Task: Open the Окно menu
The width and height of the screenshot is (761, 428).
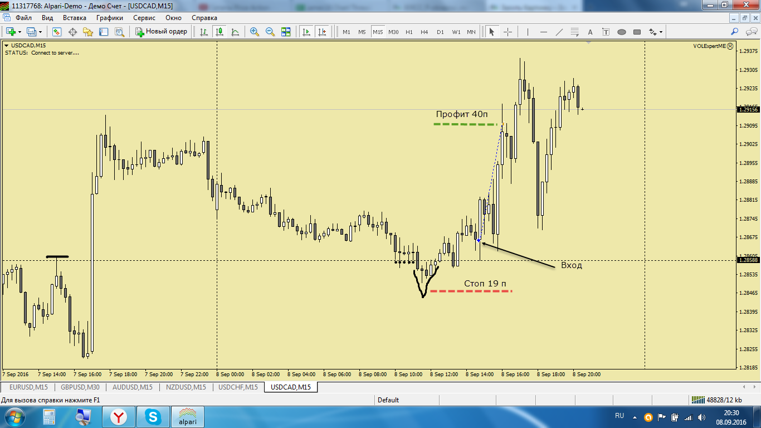Action: (173, 17)
